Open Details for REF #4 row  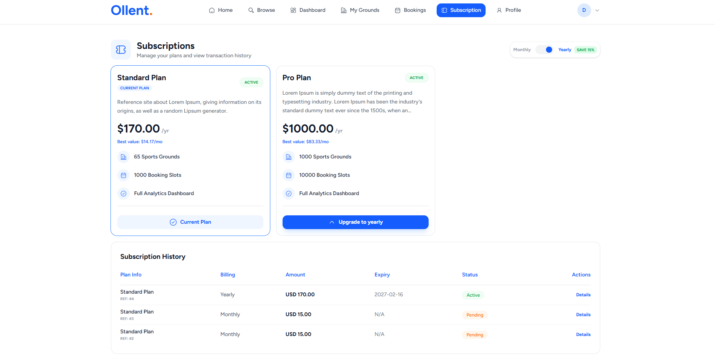click(583, 295)
